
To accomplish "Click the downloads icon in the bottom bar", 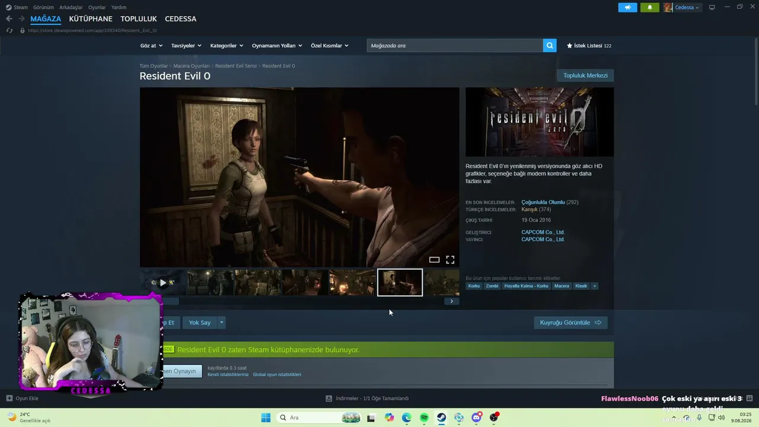I will [x=329, y=399].
